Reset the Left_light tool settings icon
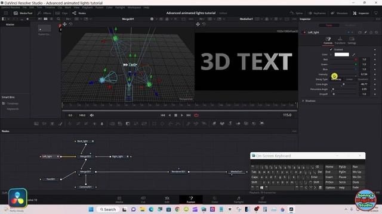Viewport: 382px width, 214px height. (x=377, y=32)
